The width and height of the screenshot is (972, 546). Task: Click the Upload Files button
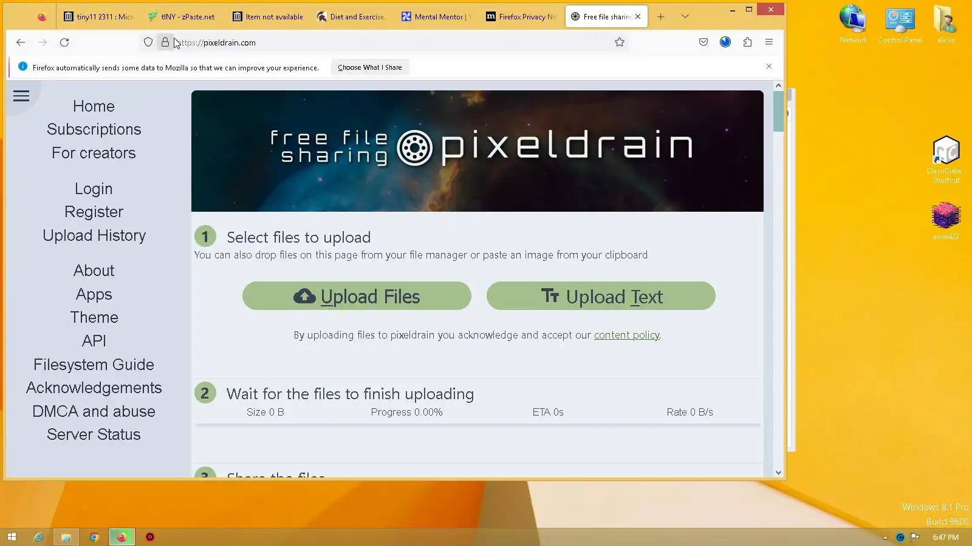pyautogui.click(x=357, y=296)
